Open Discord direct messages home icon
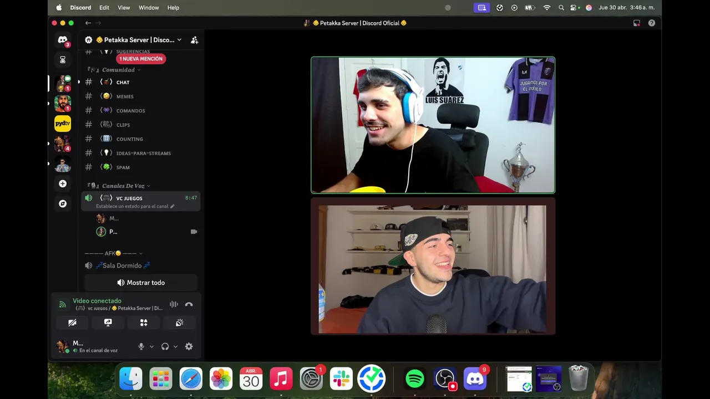Screen dimensions: 710x399 (x=63, y=40)
